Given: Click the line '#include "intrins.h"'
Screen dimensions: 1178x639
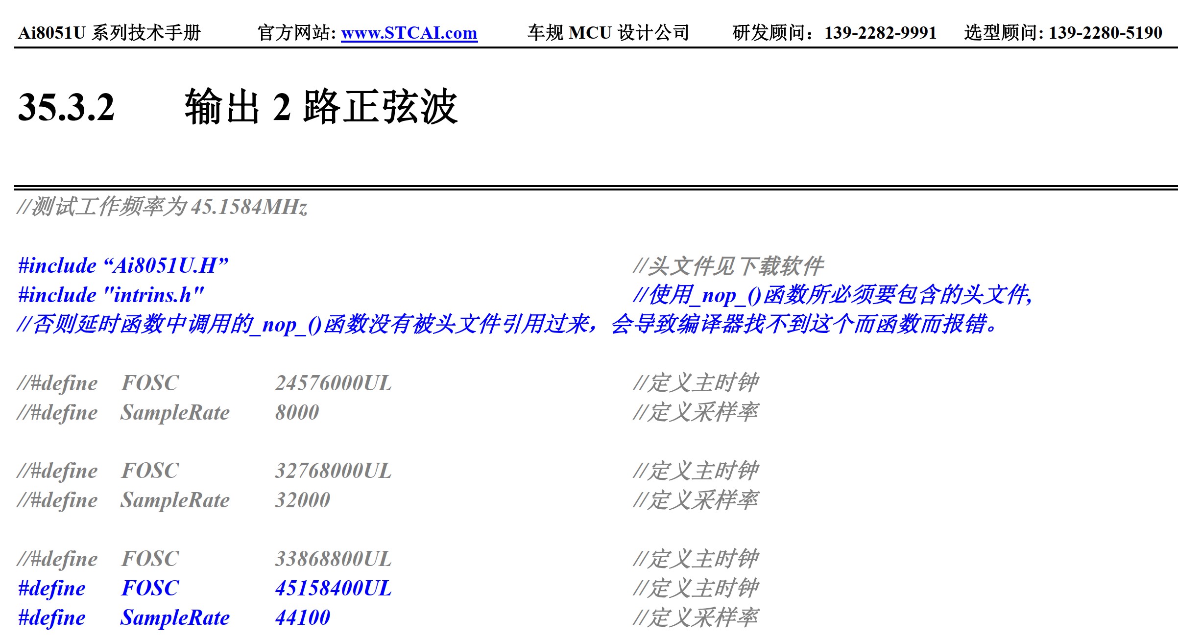Looking at the screenshot, I should pyautogui.click(x=111, y=295).
